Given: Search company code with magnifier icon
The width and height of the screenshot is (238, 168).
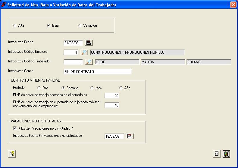Looking at the screenshot, I should [x=84, y=52].
